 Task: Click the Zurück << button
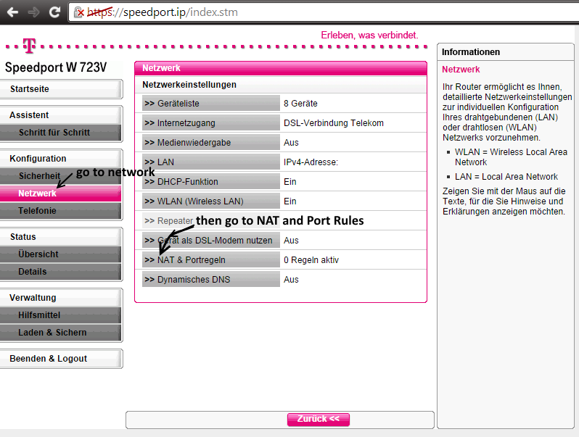coord(319,419)
